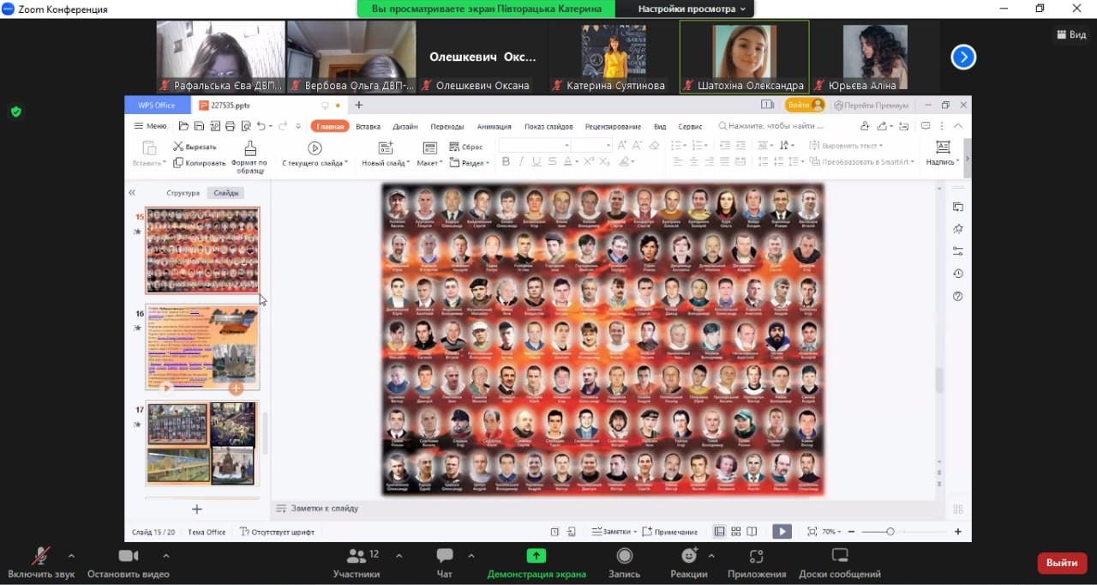Leave meeting with red Выйти button
Viewport: 1097px width, 585px height.
point(1062,563)
